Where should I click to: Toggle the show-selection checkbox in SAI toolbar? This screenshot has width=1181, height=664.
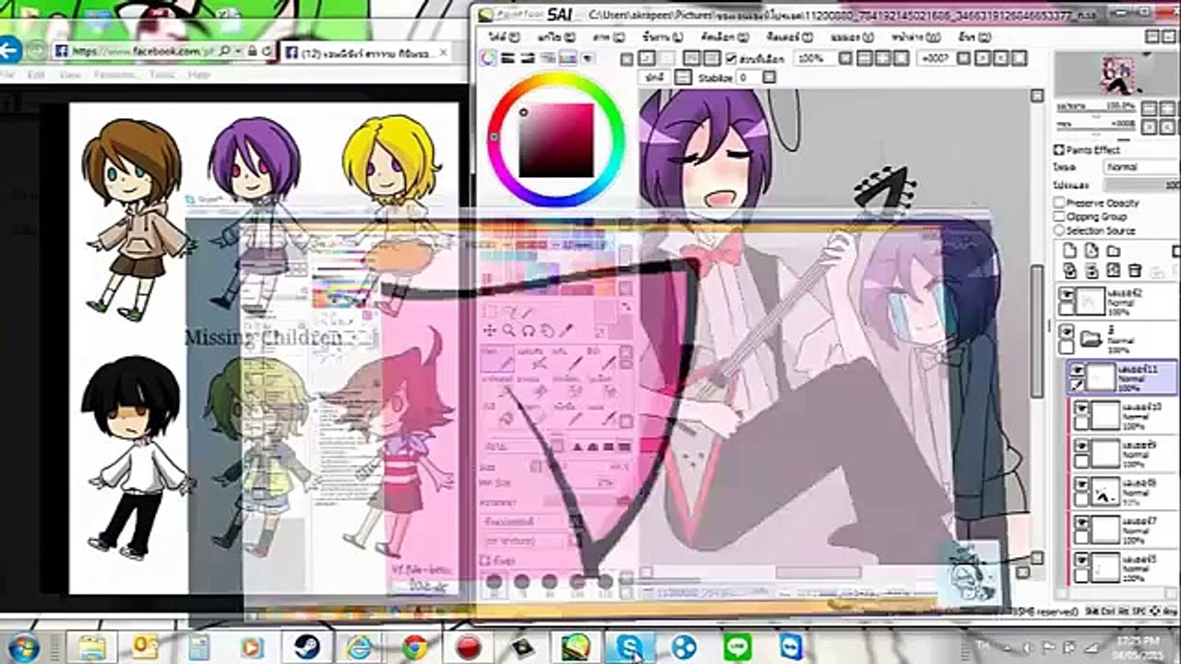pyautogui.click(x=732, y=58)
